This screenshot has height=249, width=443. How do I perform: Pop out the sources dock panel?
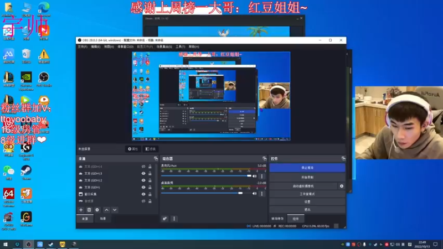(x=156, y=159)
